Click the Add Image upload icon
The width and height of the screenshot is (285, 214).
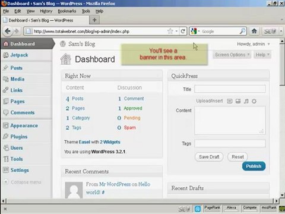[230, 101]
